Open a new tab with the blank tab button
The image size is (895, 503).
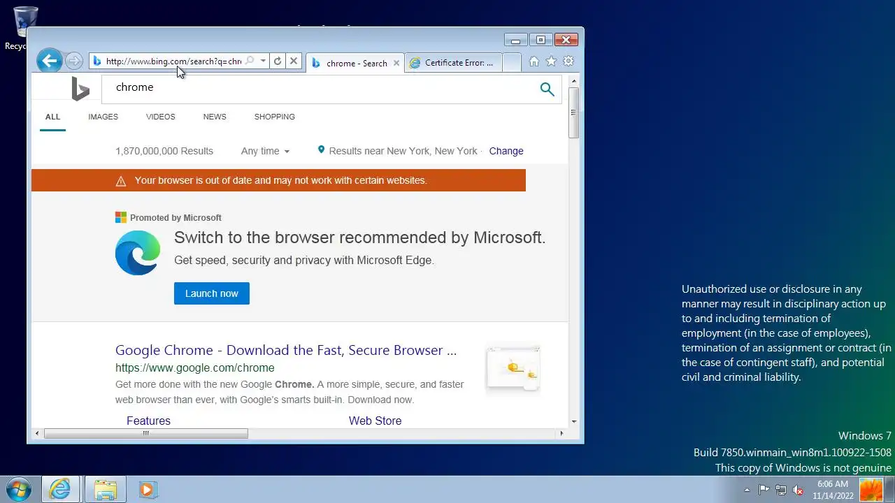tap(512, 62)
